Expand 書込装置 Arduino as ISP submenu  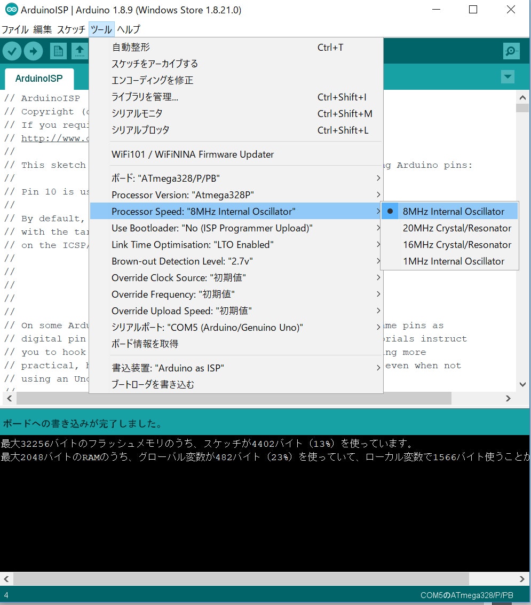click(236, 368)
